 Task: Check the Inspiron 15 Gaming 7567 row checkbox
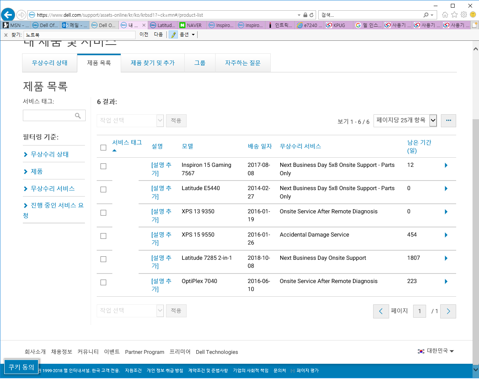(103, 166)
